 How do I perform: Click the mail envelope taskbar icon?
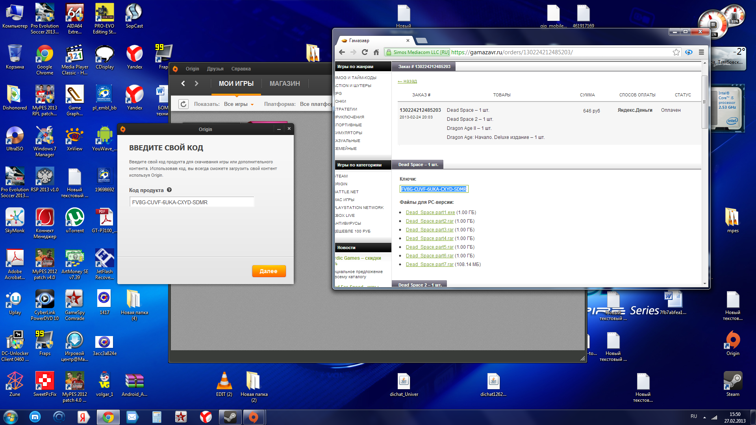click(x=132, y=417)
